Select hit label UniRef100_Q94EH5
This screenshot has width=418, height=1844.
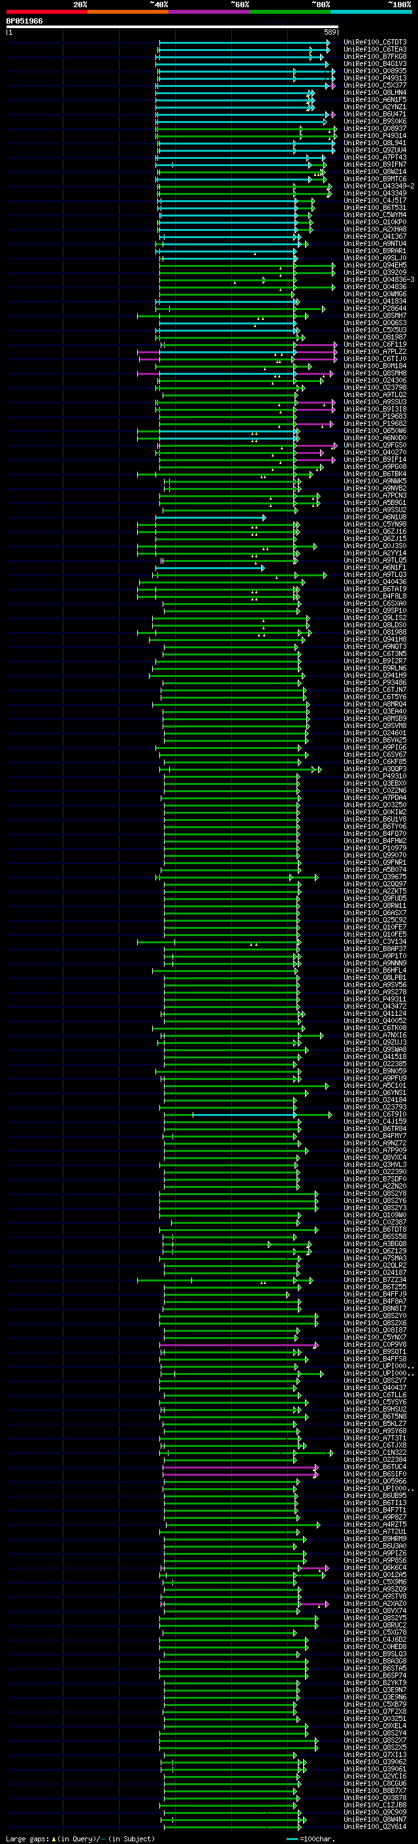pos(375,265)
